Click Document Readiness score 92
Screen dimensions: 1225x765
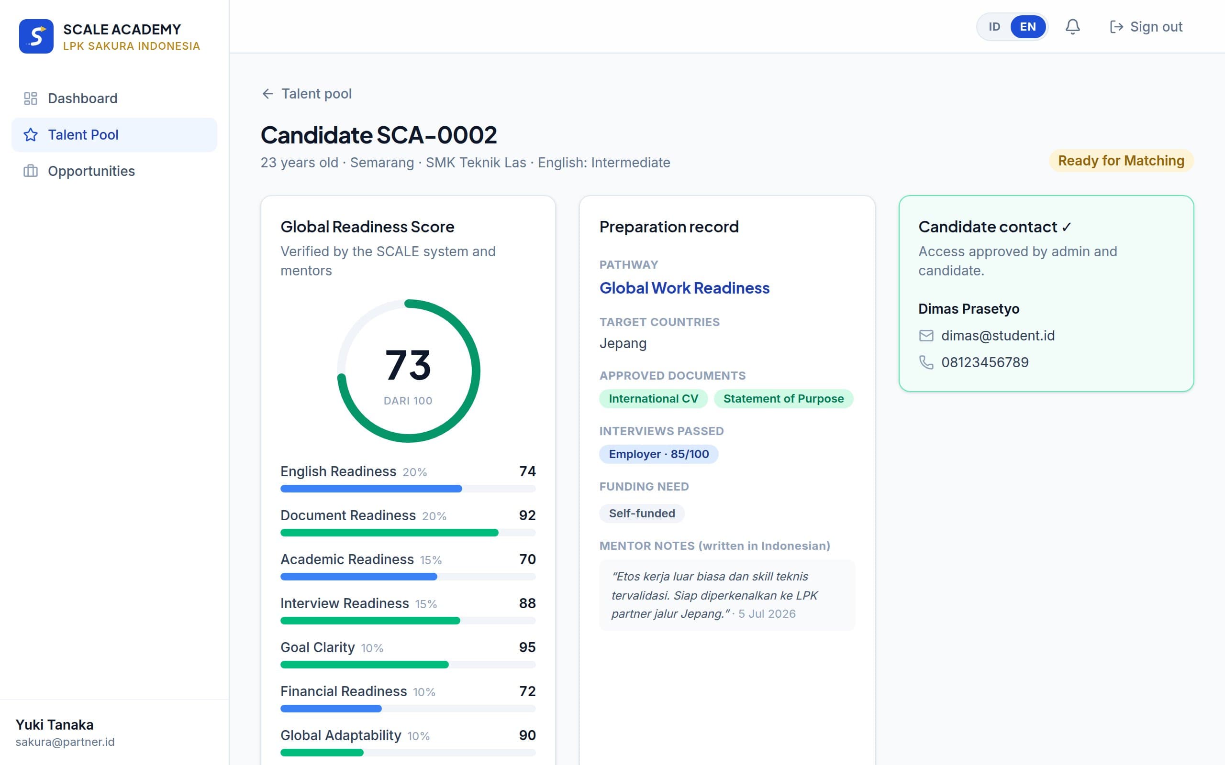click(x=527, y=515)
